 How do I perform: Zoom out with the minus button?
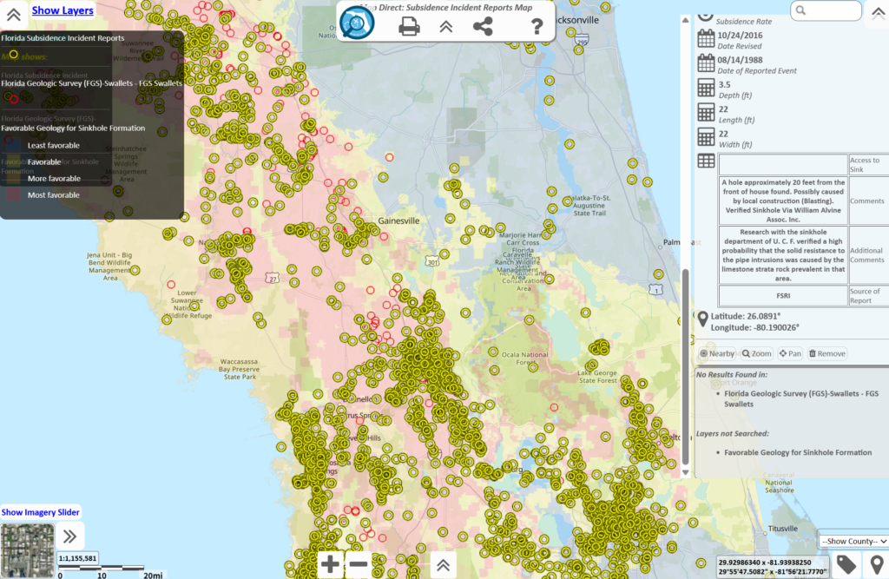coord(358,564)
